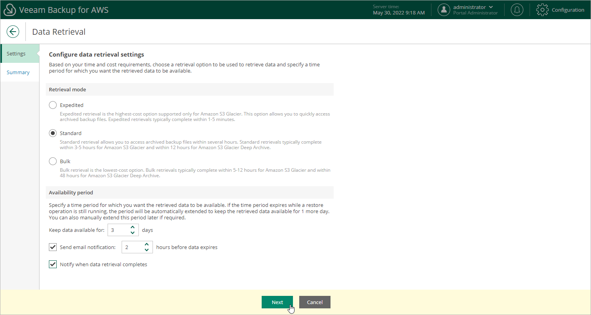Screen dimensions: 591x315
Task: Click the Portal Administrator role label
Action: click(476, 13)
